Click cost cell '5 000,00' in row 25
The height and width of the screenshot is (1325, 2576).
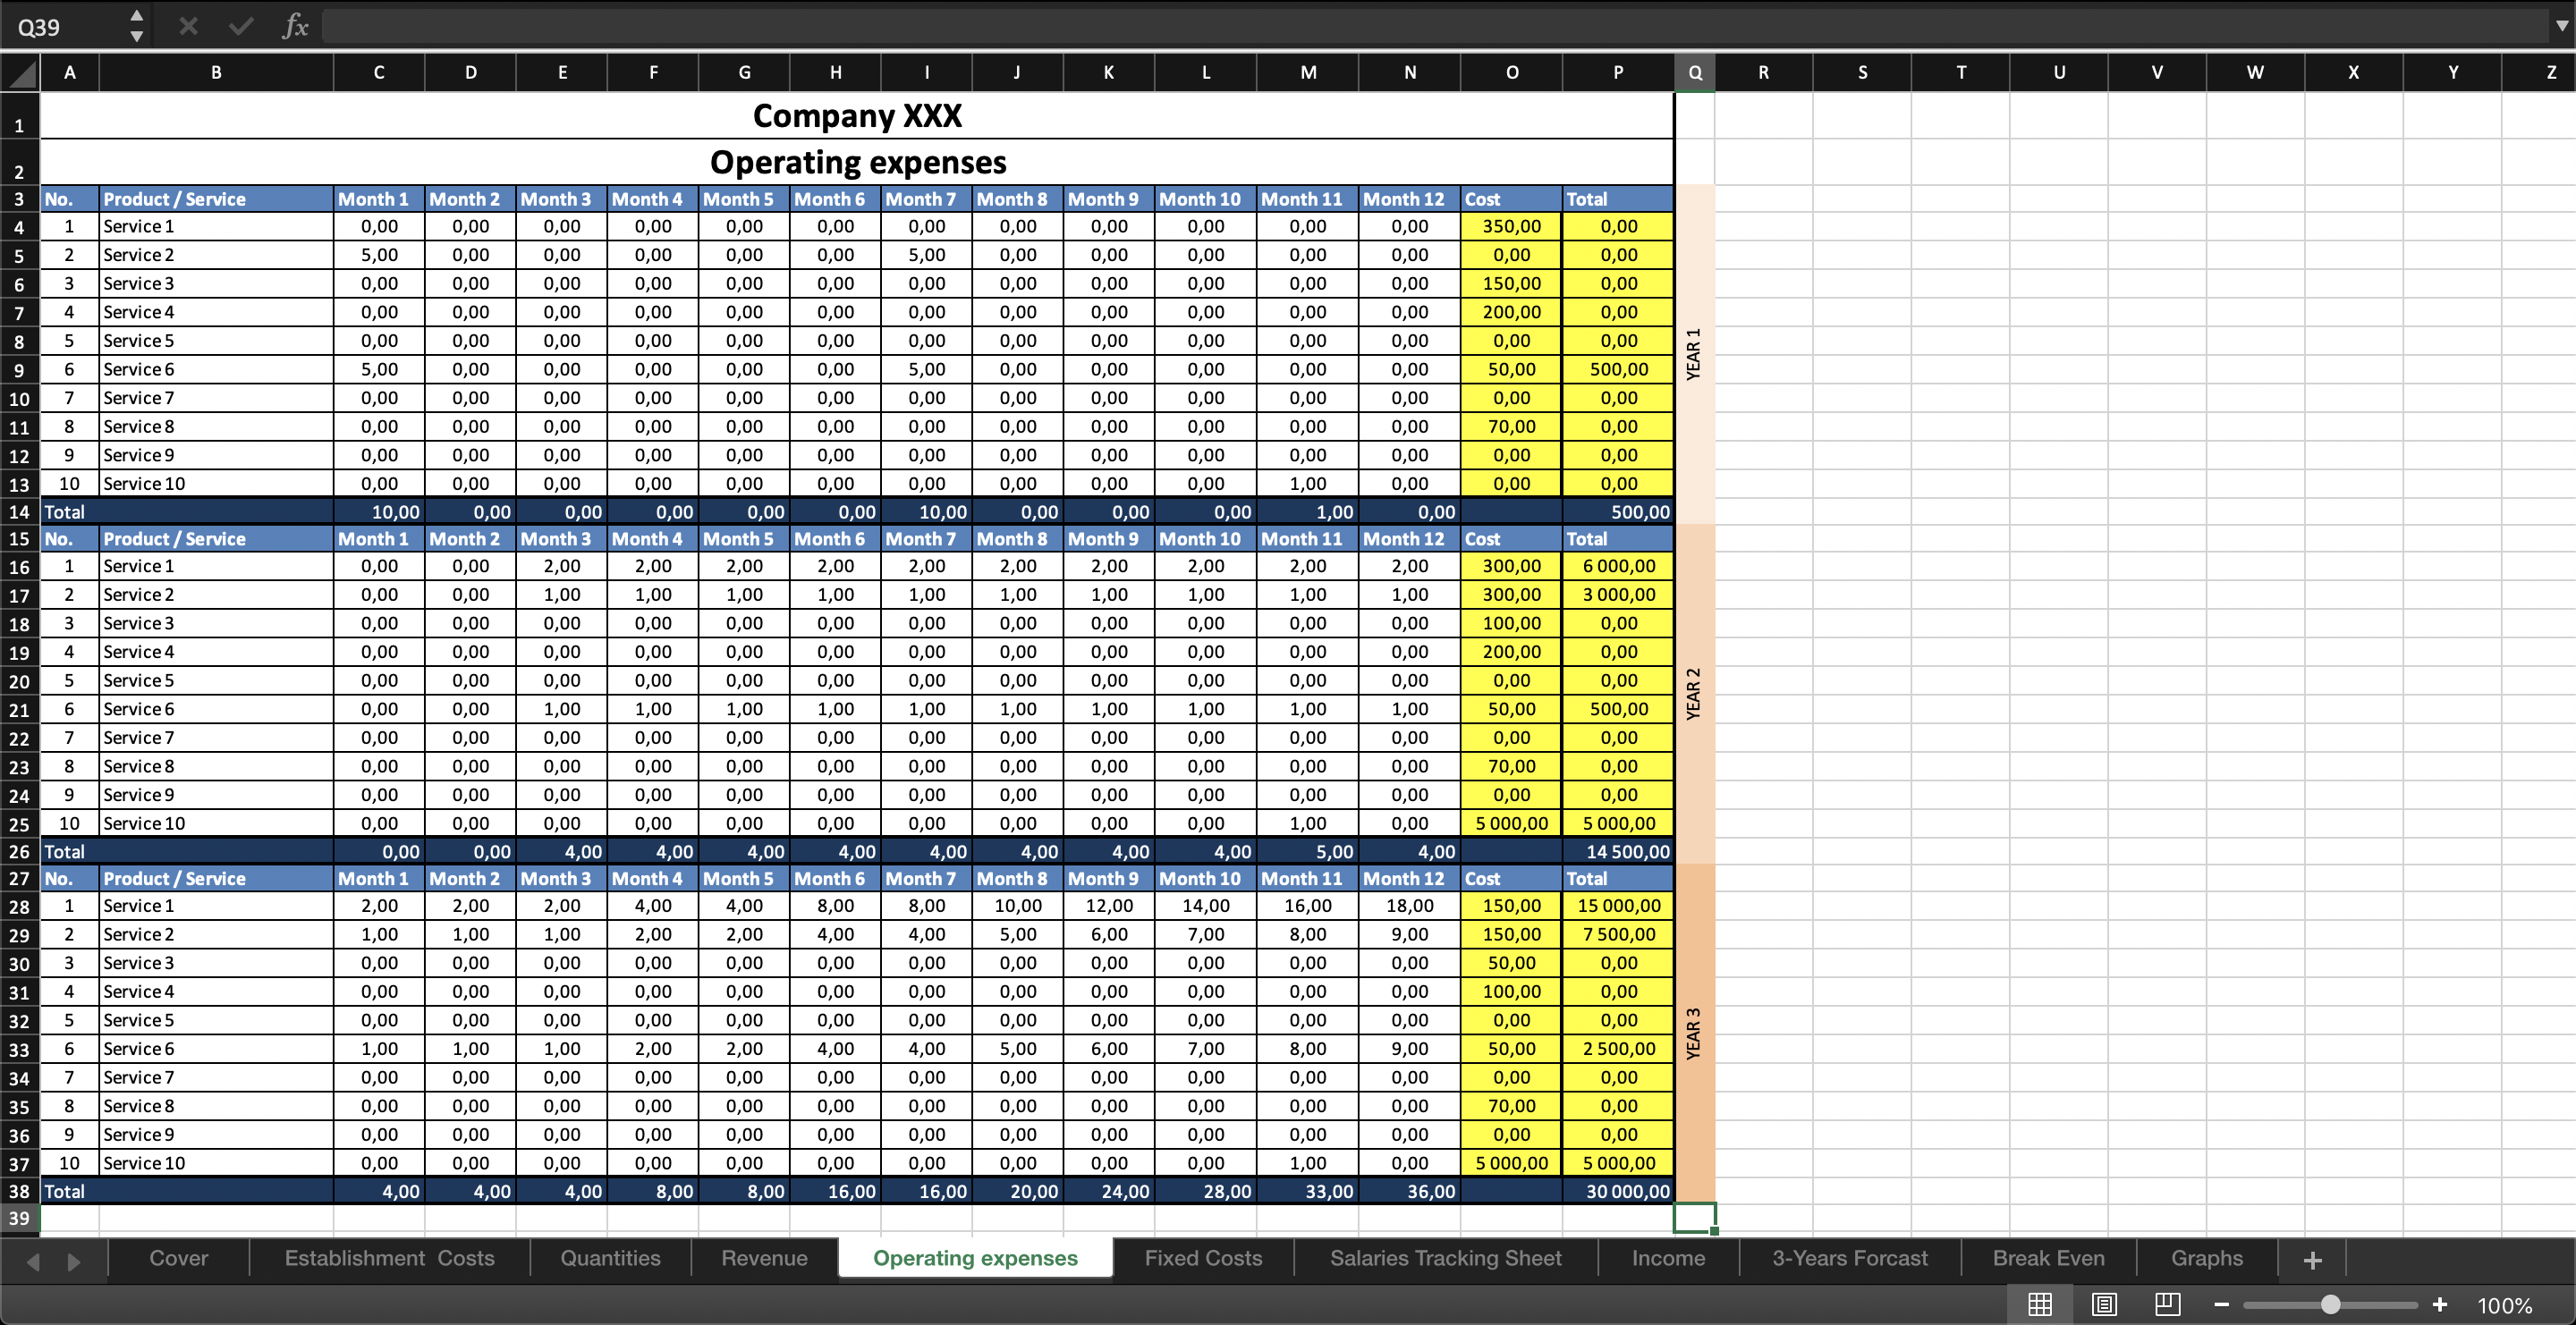pyautogui.click(x=1511, y=823)
